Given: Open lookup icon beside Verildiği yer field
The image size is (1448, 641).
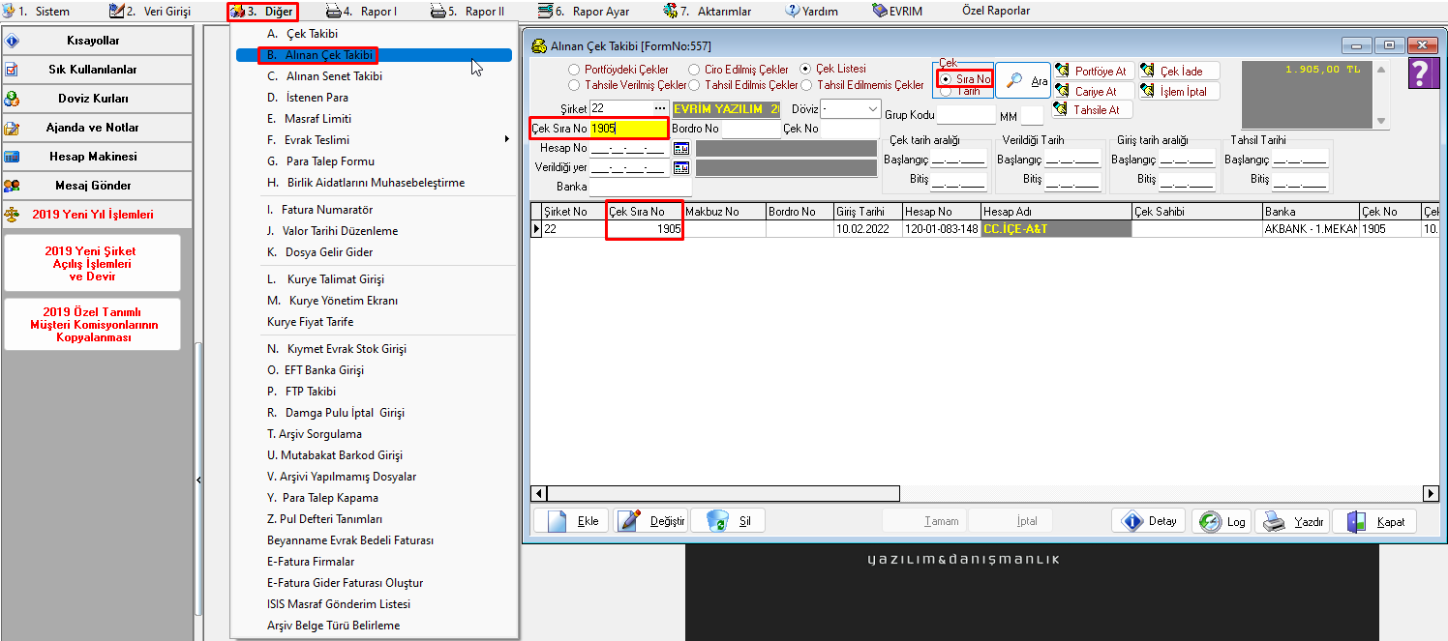Looking at the screenshot, I should pos(680,168).
